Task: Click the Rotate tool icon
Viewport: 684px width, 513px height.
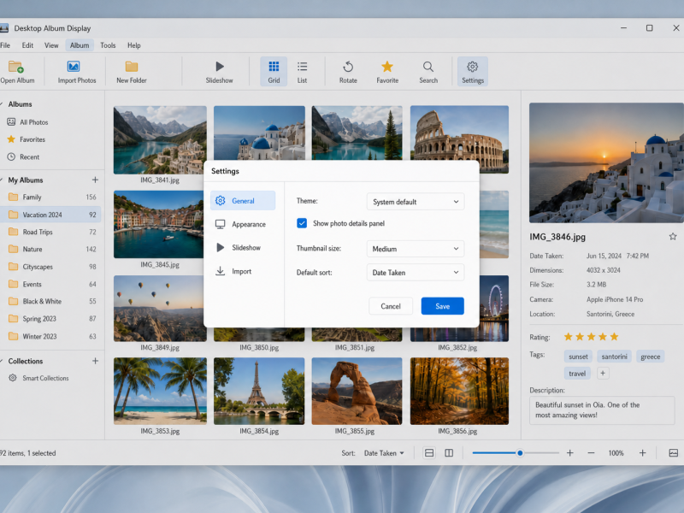Action: (348, 67)
